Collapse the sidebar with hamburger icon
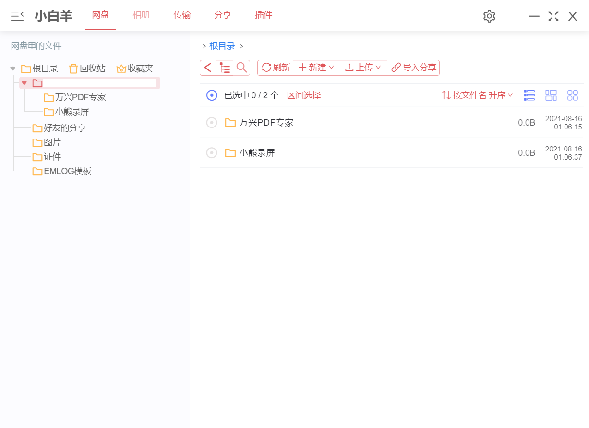Image resolution: width=589 pixels, height=428 pixels. point(17,16)
